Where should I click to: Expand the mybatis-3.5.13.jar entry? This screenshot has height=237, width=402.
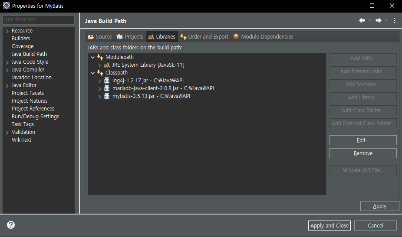click(100, 97)
